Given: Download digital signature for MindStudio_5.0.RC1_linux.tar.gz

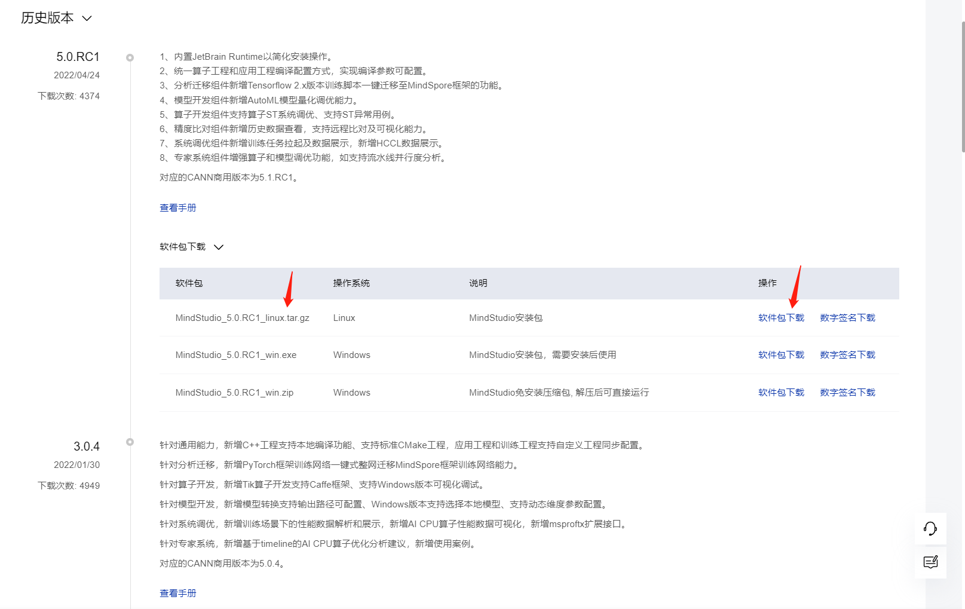Looking at the screenshot, I should pyautogui.click(x=847, y=318).
